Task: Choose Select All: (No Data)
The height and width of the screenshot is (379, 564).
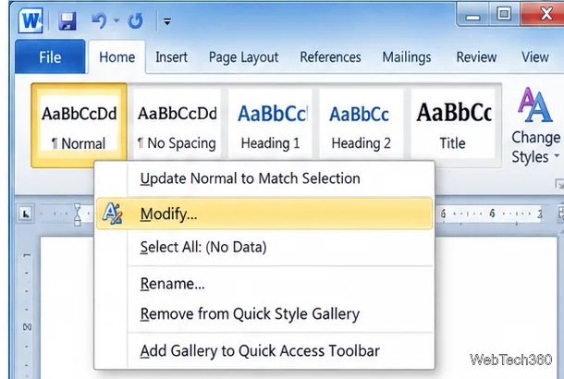Action: pos(264,248)
